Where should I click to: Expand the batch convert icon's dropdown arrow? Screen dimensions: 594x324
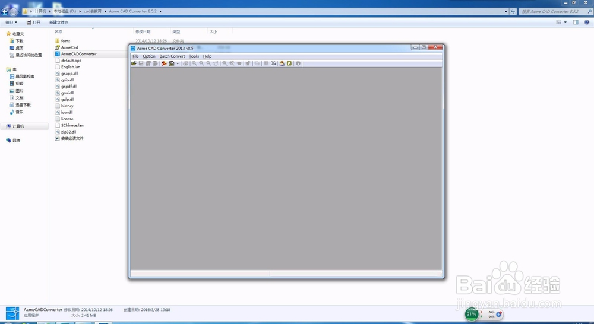click(178, 63)
